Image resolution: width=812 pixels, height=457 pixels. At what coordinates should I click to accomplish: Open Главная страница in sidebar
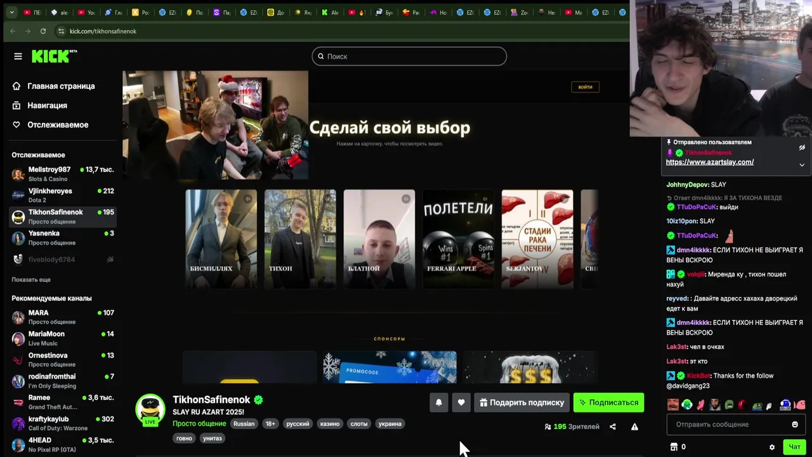(55, 86)
